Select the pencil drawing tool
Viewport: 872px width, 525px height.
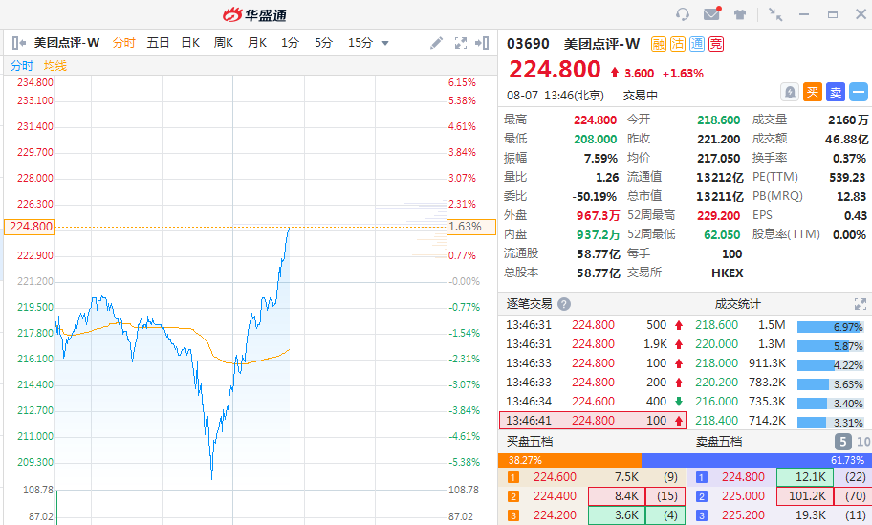[437, 43]
